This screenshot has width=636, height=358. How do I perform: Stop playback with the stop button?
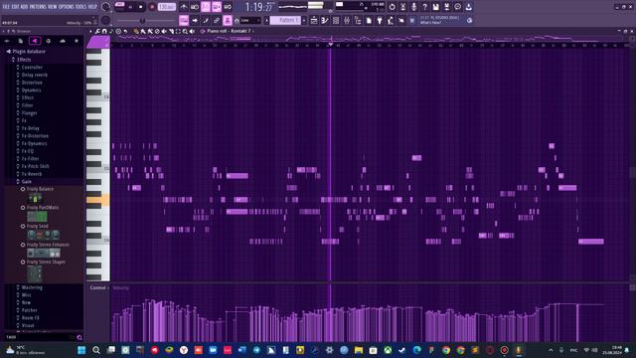click(x=141, y=7)
